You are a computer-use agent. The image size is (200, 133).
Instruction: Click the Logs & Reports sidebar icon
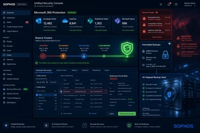(x=4, y=31)
